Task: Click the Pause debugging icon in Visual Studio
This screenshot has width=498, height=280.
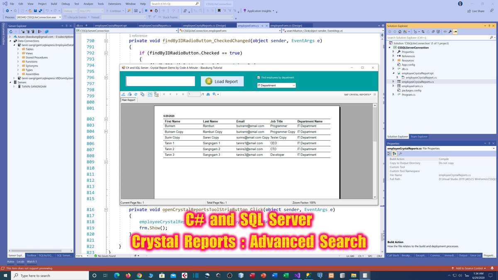Action: click(x=146, y=11)
